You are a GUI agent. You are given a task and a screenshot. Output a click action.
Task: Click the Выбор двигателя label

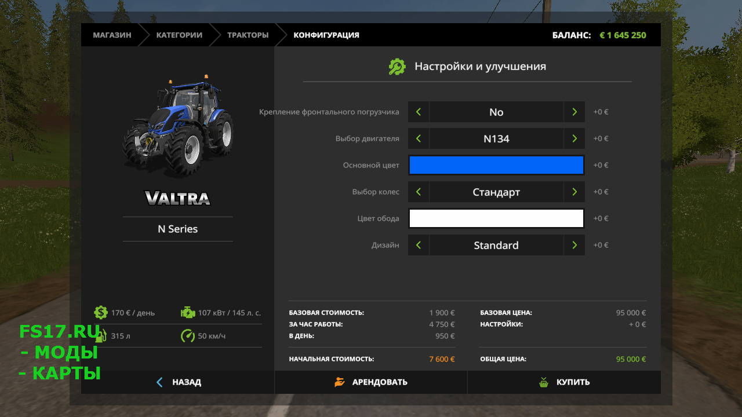coord(368,138)
